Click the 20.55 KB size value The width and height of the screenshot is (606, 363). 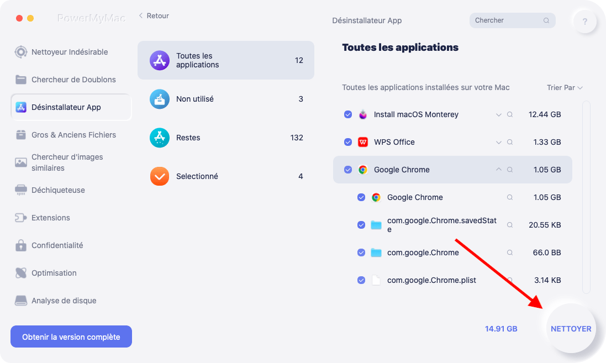click(545, 225)
